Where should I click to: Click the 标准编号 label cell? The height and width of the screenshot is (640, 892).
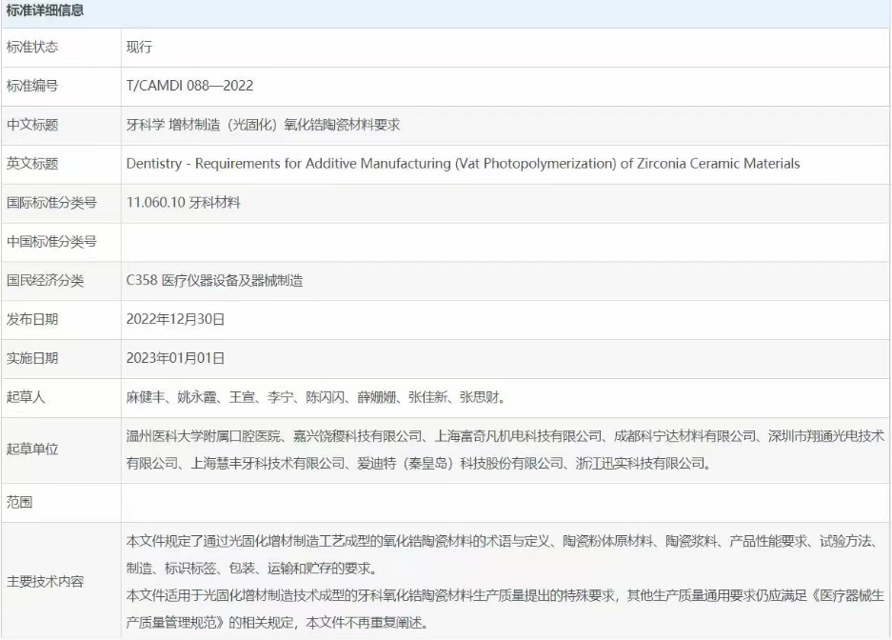pyautogui.click(x=32, y=86)
